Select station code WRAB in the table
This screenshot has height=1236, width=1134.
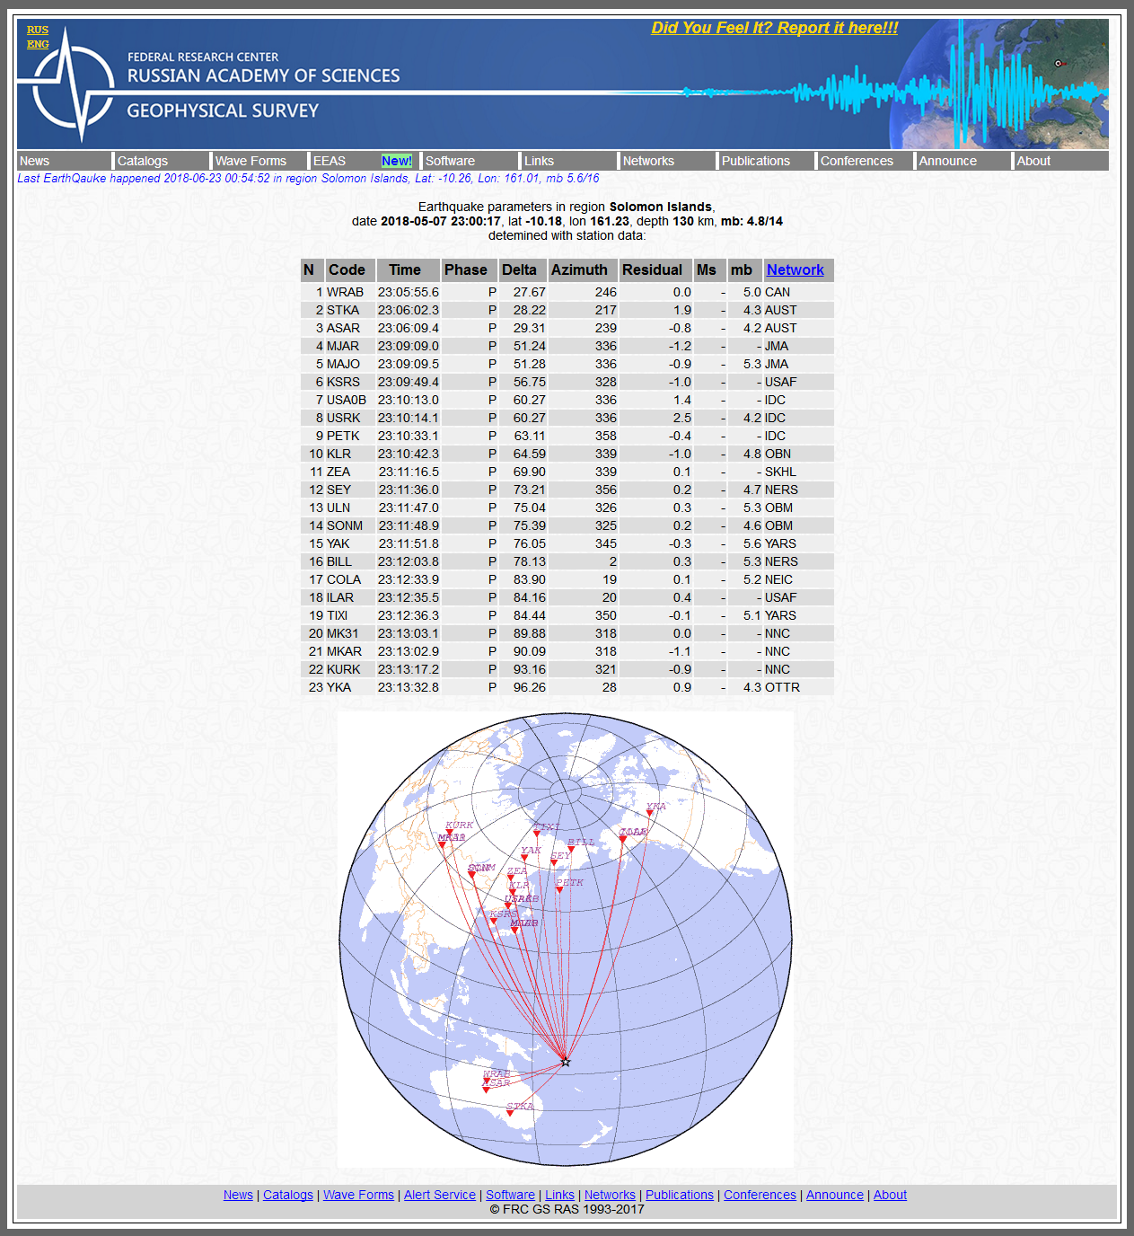point(345,292)
